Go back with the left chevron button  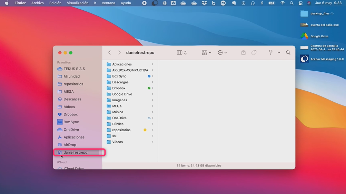pos(110,53)
